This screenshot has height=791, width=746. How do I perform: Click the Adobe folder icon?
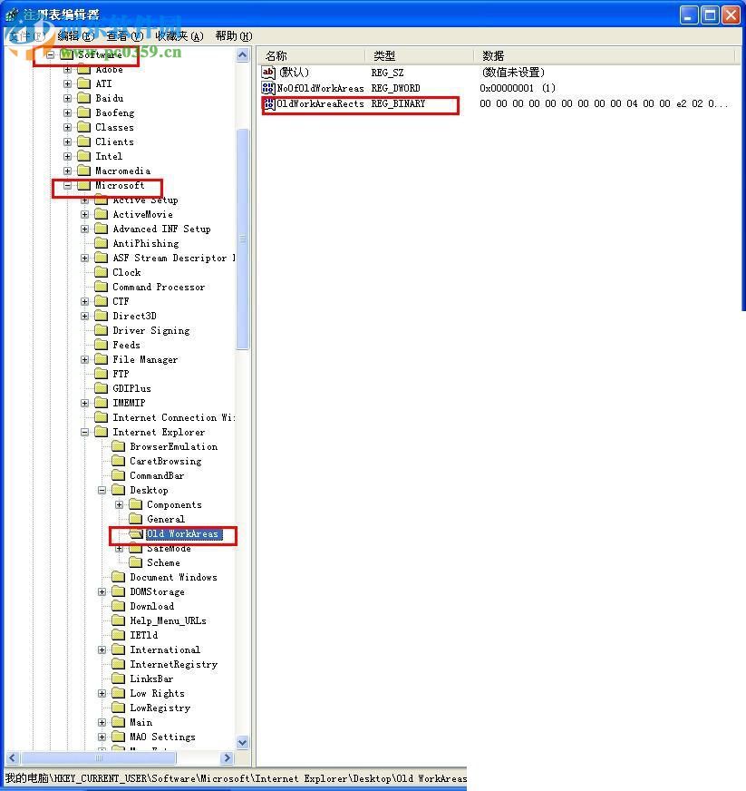(84, 69)
